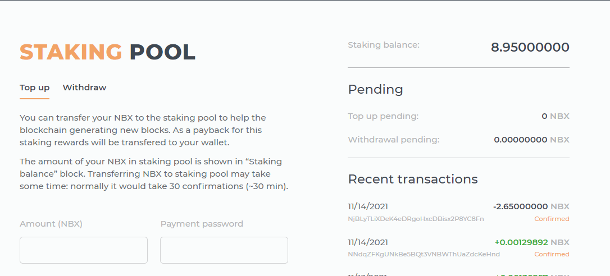Click the Staking balance label
The width and height of the screenshot is (610, 276).
(384, 45)
